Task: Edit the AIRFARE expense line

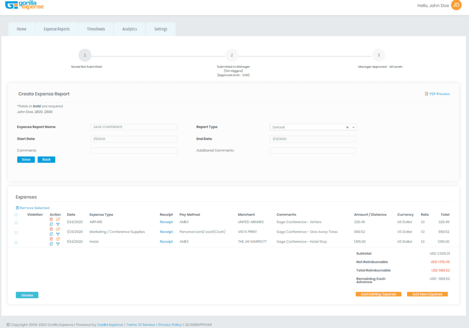Action: [58, 219]
